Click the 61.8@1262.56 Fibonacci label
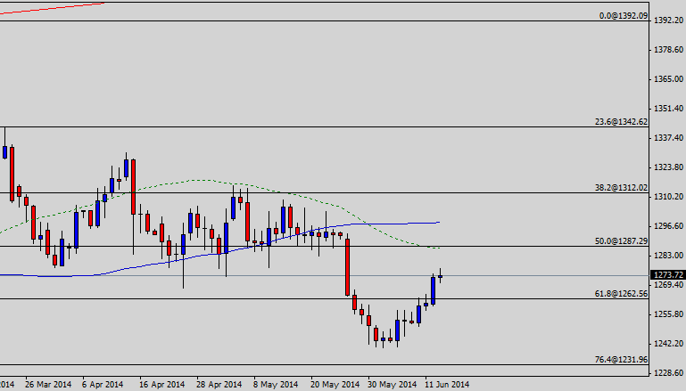686x391 pixels. [619, 294]
